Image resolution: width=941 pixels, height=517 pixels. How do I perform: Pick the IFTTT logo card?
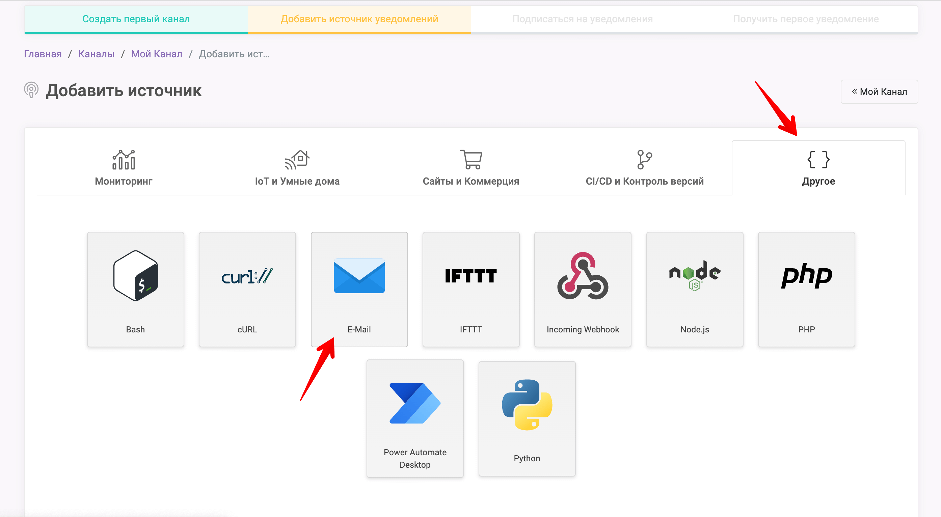click(x=471, y=276)
